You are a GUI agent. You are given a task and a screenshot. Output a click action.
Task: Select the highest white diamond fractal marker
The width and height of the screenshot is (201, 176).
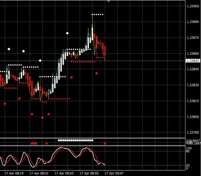tap(67, 33)
